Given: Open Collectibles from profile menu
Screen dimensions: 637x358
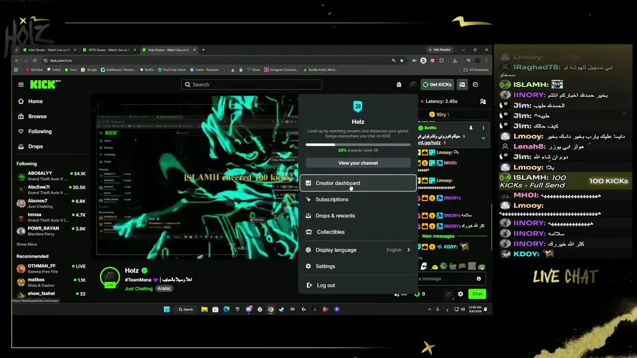Looking at the screenshot, I should pos(358,232).
